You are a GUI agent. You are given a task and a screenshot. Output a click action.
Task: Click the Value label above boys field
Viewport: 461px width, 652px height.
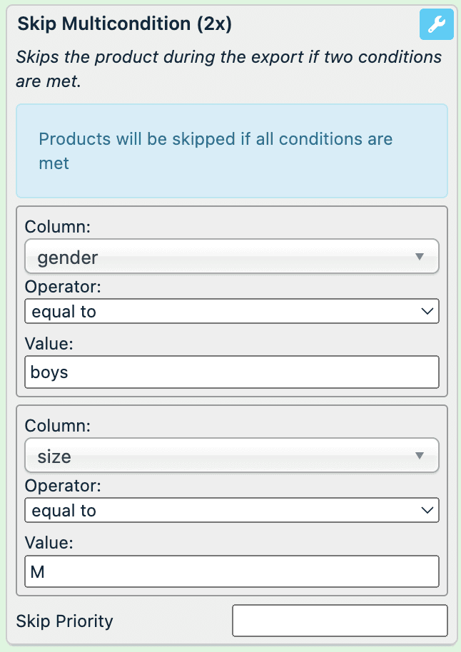coord(49,344)
